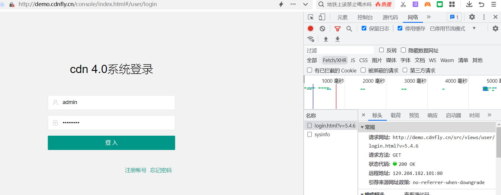The height and width of the screenshot is (195, 501).
Task: Toggle device emulation toolbar icon
Action: (322, 17)
